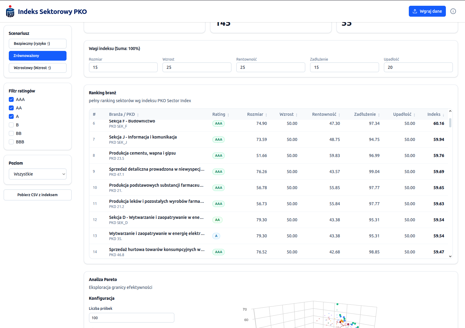Select Wzrostowy scenario option
This screenshot has width=465, height=328.
[x=38, y=68]
